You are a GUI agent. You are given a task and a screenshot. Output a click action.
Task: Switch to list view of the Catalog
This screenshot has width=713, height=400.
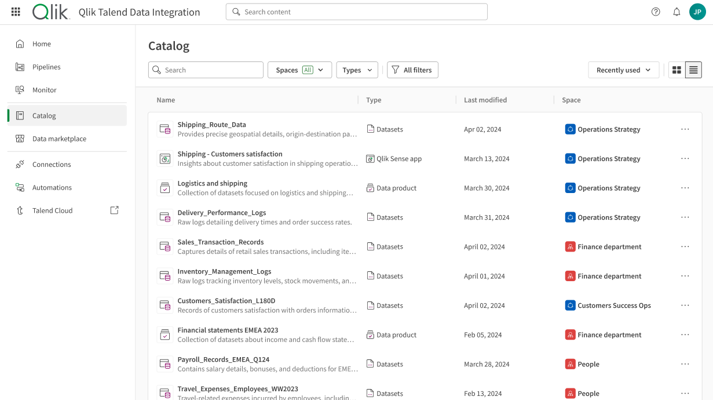[693, 70]
